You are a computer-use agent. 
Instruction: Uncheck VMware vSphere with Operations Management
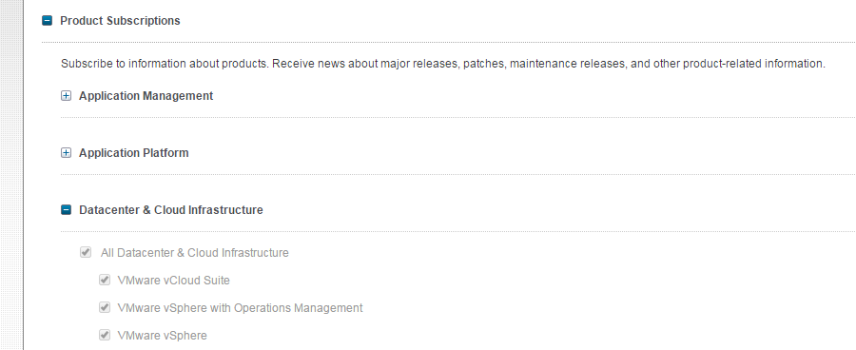pos(105,307)
